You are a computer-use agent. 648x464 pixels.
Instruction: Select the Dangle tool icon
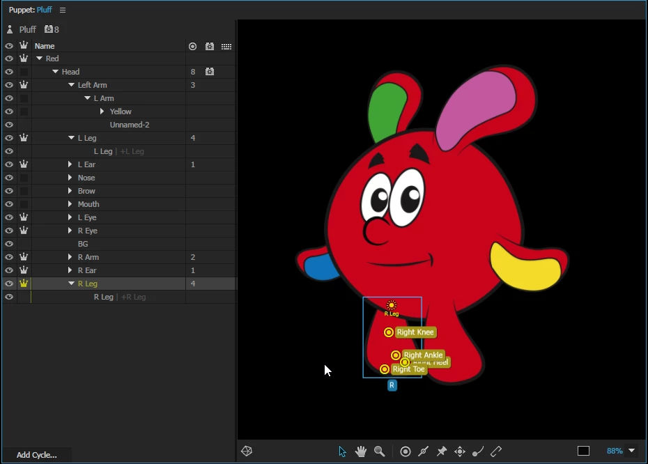[478, 451]
